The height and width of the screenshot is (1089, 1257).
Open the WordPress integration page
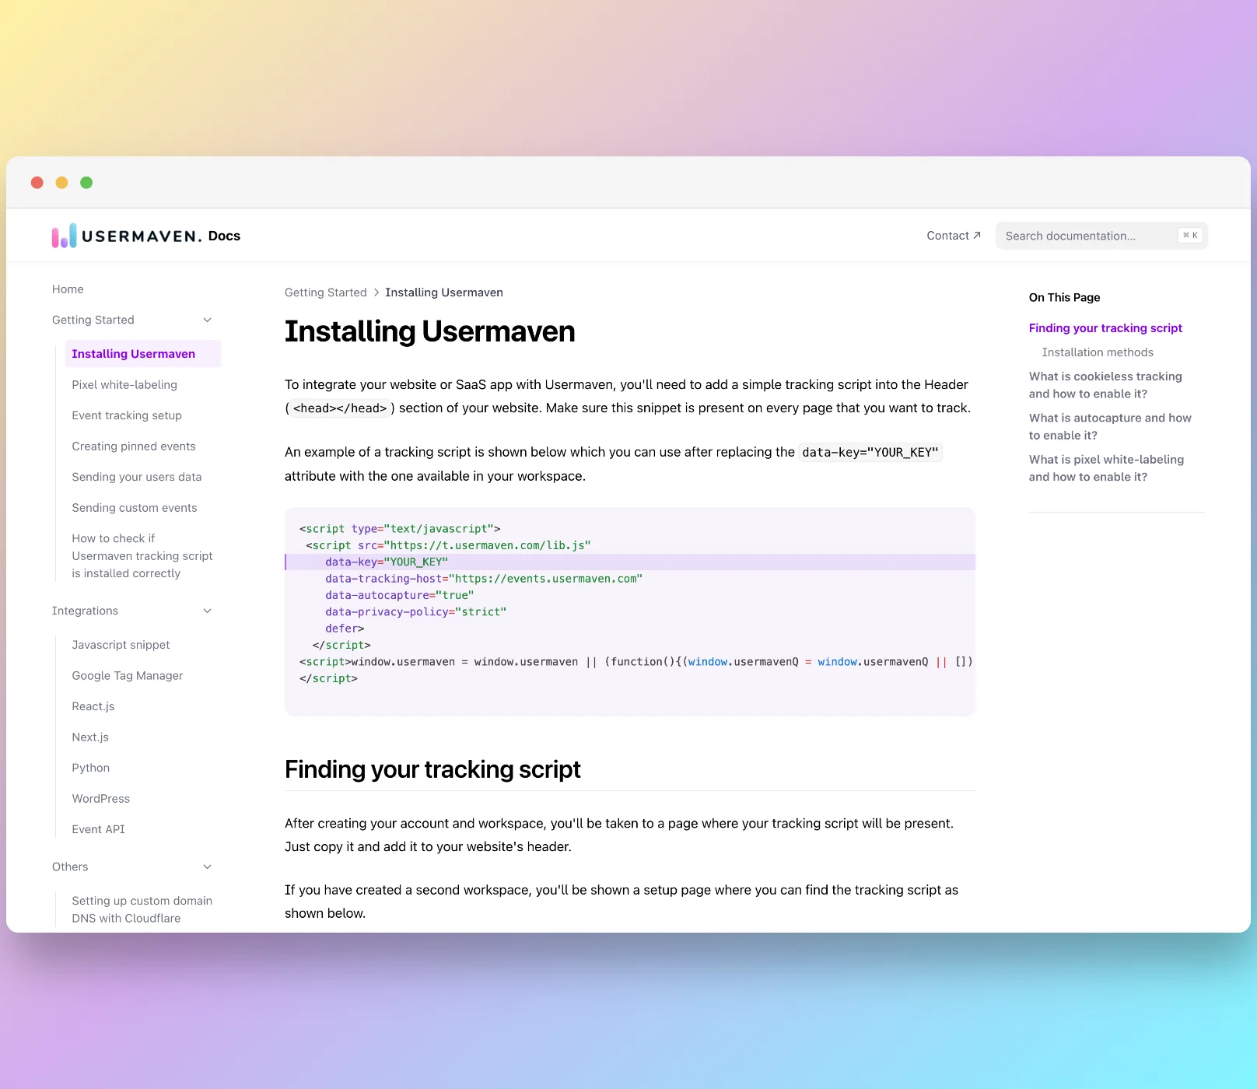coord(101,799)
